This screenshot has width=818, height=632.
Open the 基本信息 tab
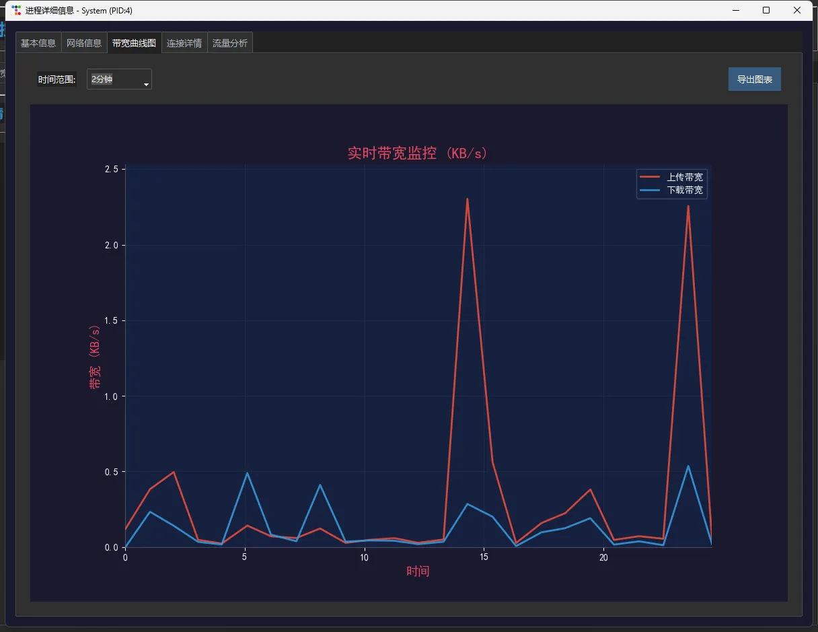38,42
